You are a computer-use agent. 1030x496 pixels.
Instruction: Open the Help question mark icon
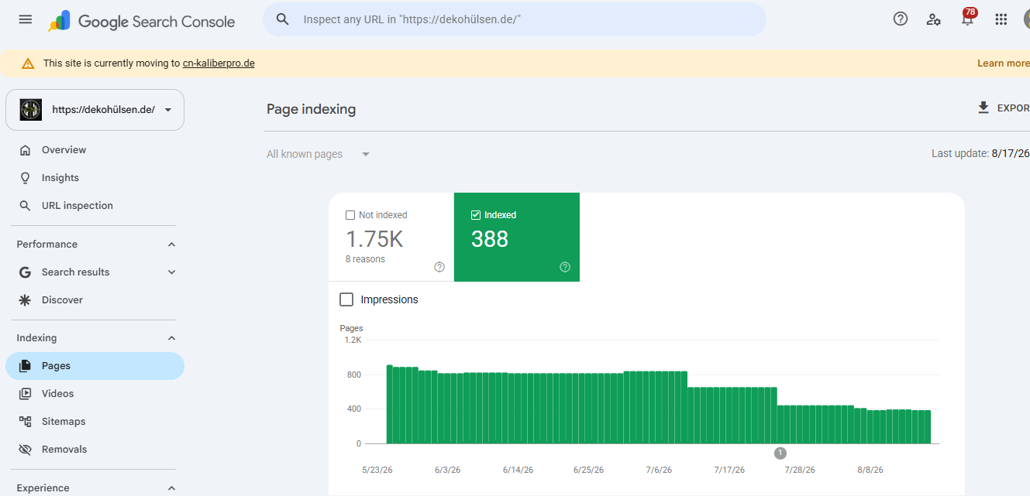901,19
